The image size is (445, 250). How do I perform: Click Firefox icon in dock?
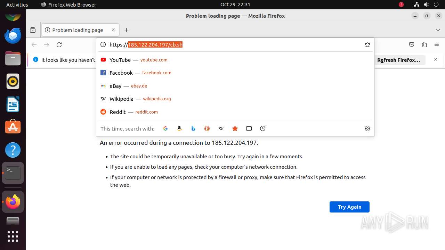click(13, 202)
